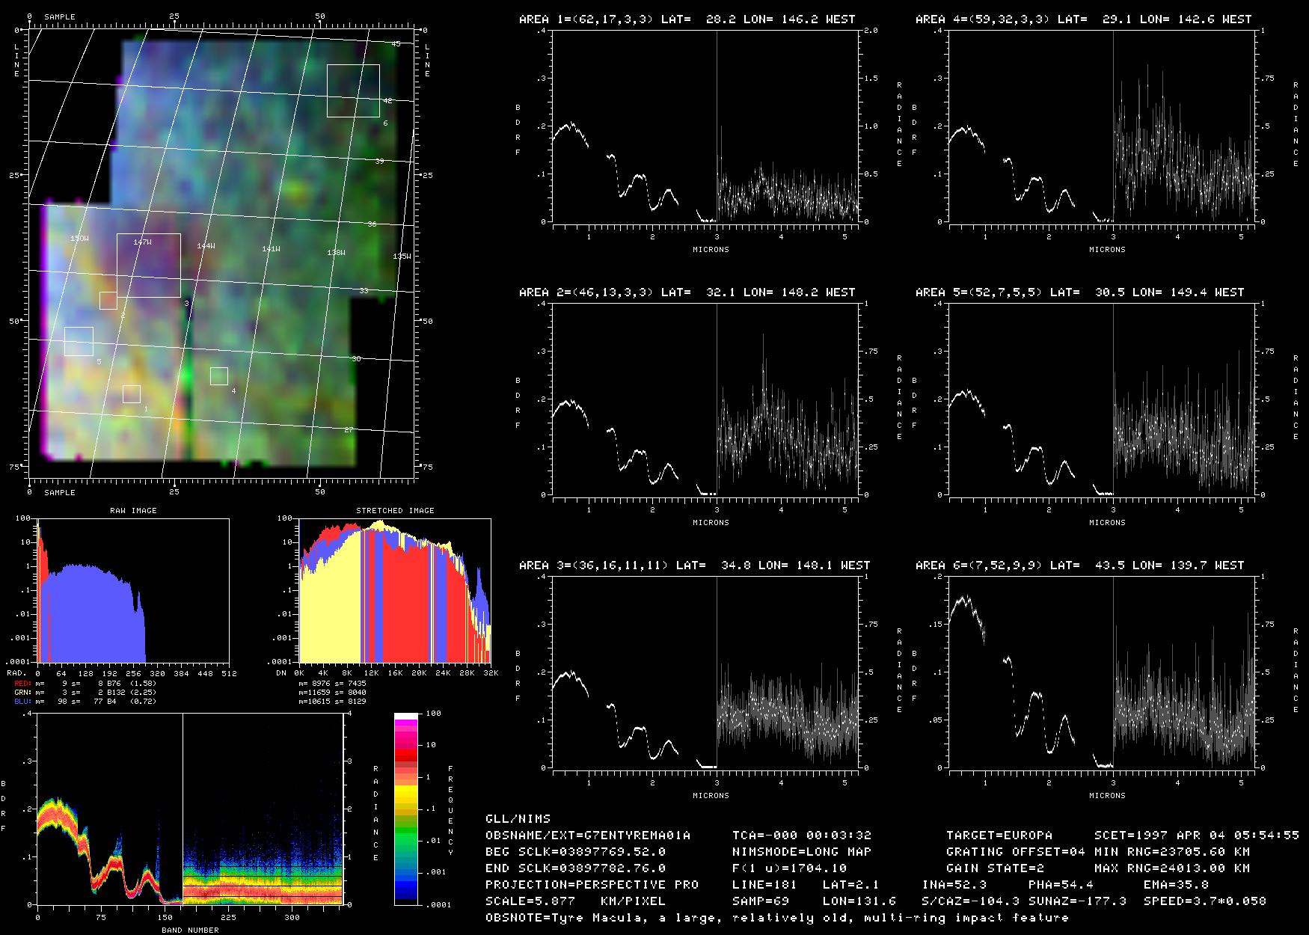Click the S/CAZ=-104.3 value
The image size is (1309, 935).
tap(971, 901)
